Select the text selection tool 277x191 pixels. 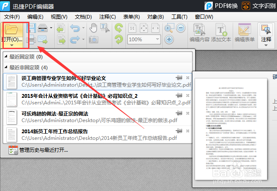(105, 28)
